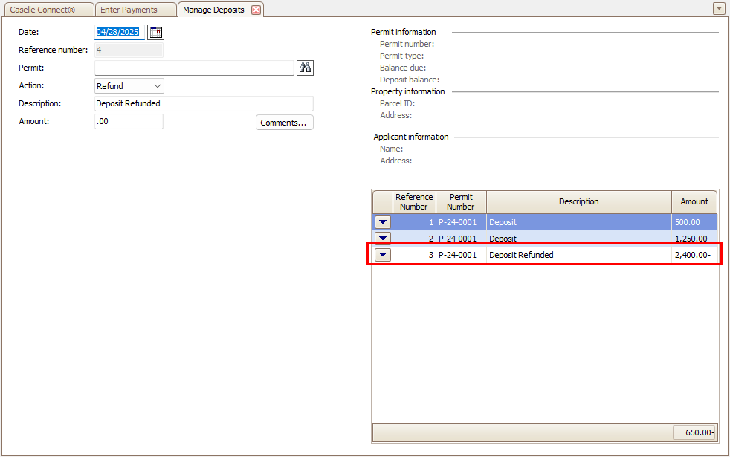Close the Manage Deposits tab
Screen dimensions: 730x457
[256, 10]
